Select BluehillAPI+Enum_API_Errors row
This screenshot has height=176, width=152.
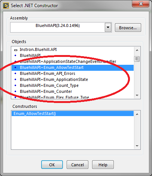(x=73, y=73)
